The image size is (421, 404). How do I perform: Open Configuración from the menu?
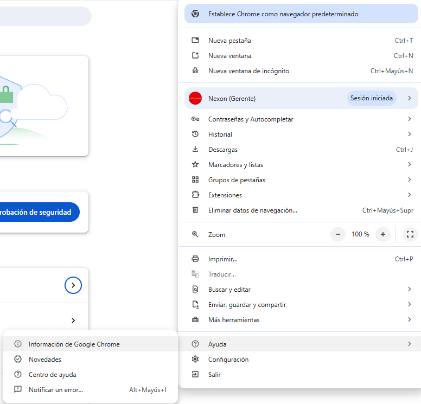click(299, 359)
